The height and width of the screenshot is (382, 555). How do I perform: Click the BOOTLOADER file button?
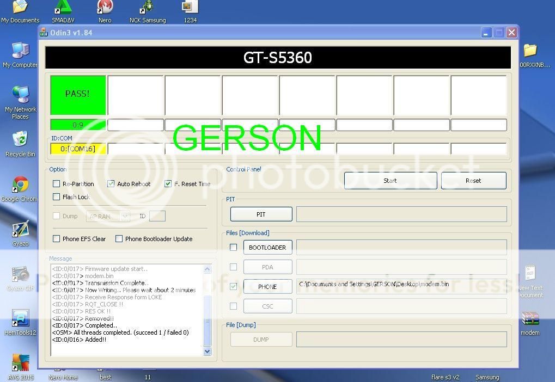click(267, 248)
